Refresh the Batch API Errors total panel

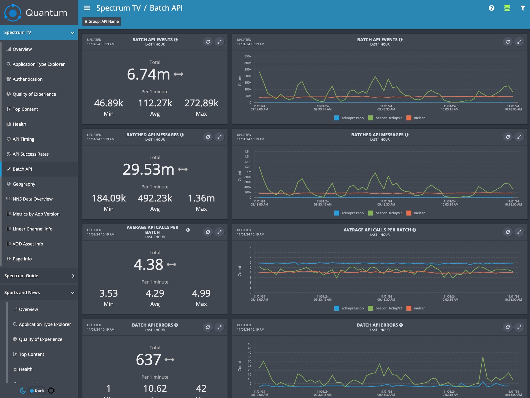coord(208,327)
